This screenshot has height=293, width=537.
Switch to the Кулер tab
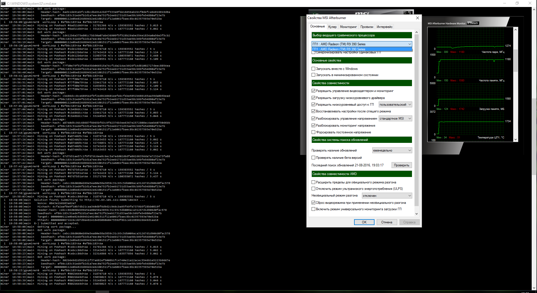click(x=332, y=27)
